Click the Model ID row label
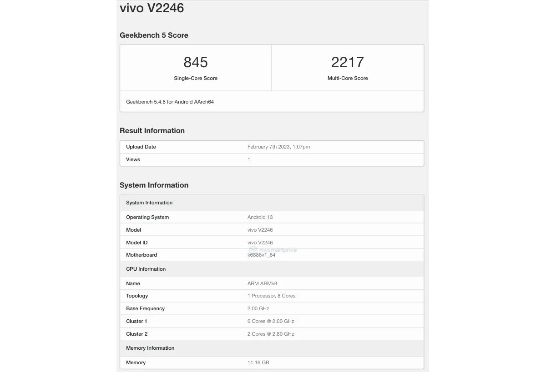This screenshot has height=372, width=546. (x=136, y=243)
